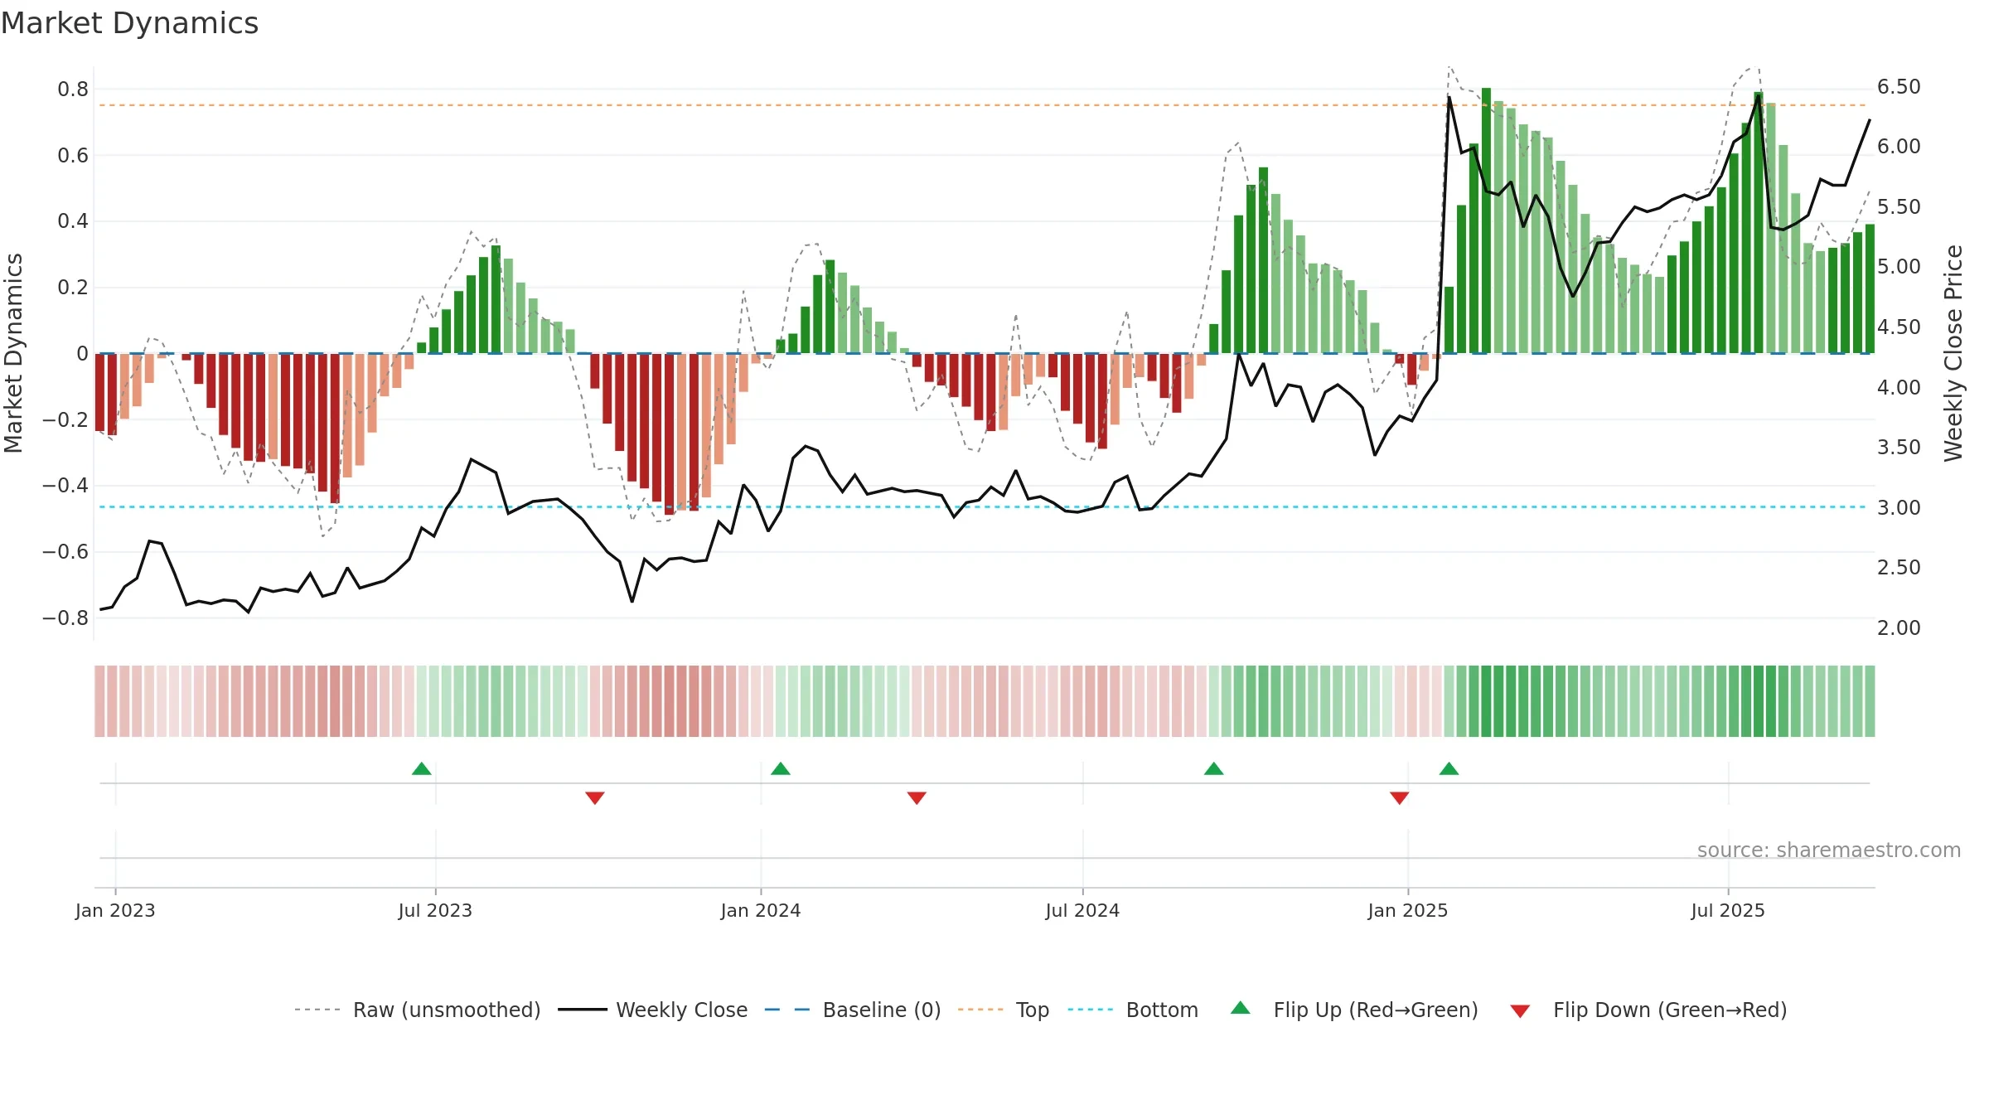Click the red Flip Down legend triangle icon
Image resolution: width=1989 pixels, height=1119 pixels.
(1520, 1011)
